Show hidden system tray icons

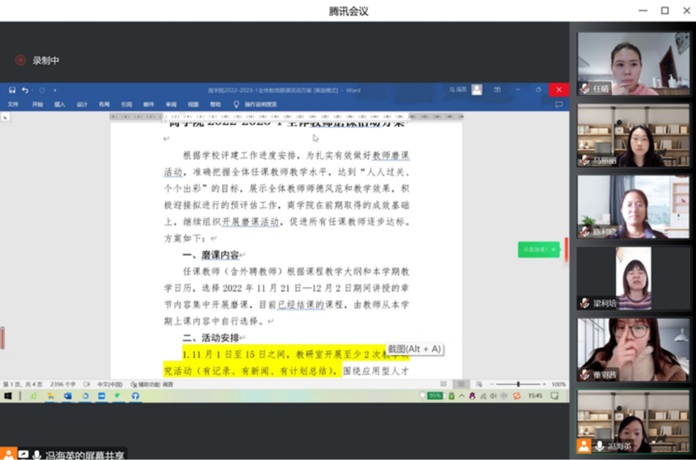(461, 396)
